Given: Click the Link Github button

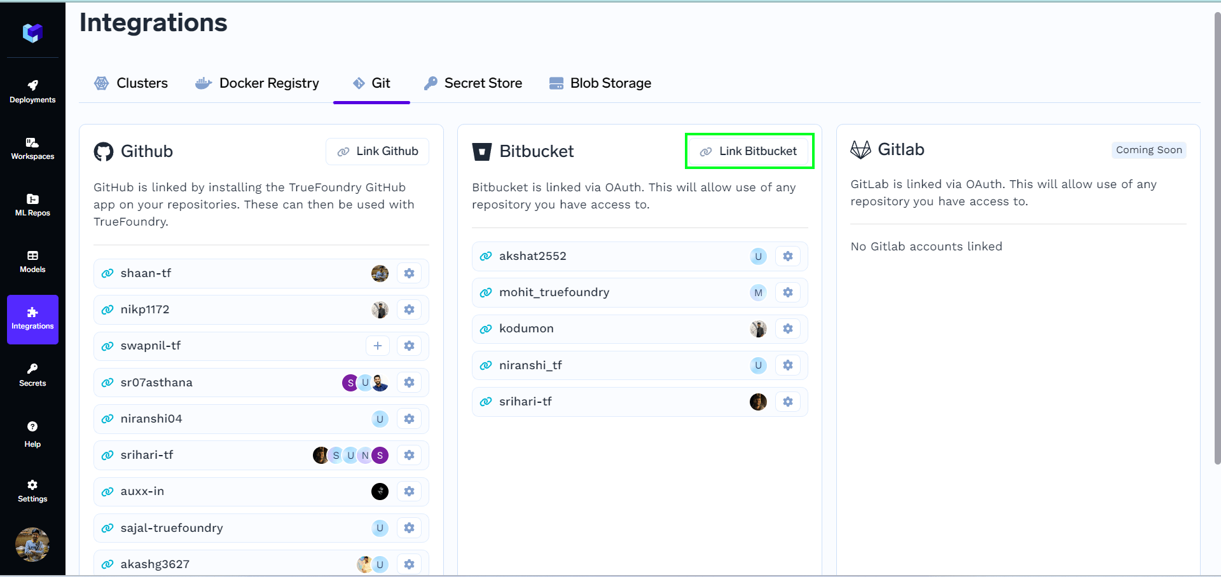Looking at the screenshot, I should tap(378, 151).
